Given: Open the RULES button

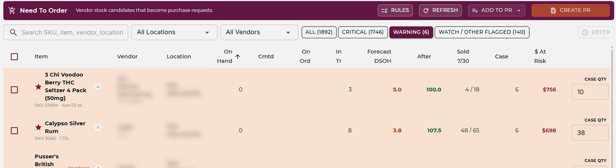Looking at the screenshot, I should coord(395,10).
